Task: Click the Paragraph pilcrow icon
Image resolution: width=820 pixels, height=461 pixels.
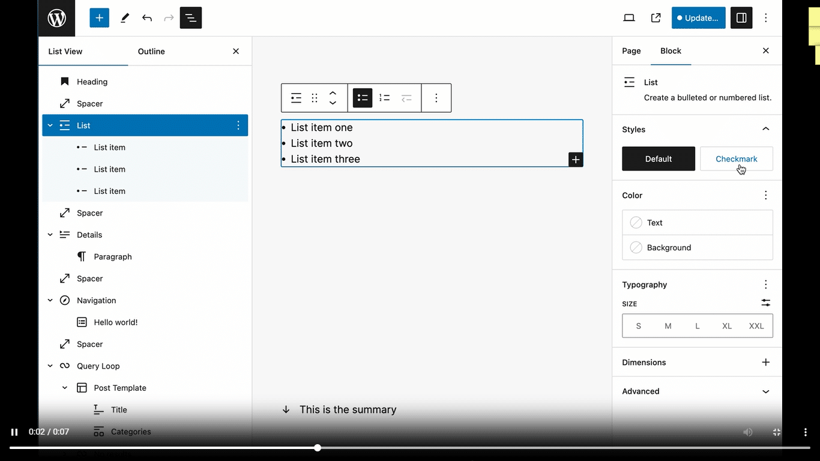Action: [82, 256]
